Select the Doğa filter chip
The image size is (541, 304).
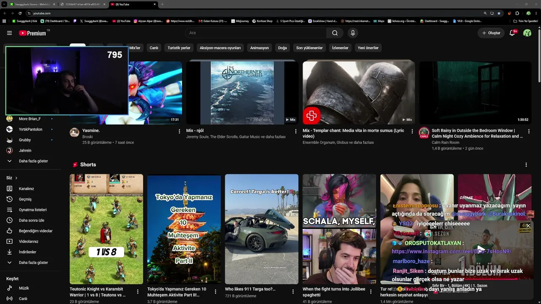282,48
